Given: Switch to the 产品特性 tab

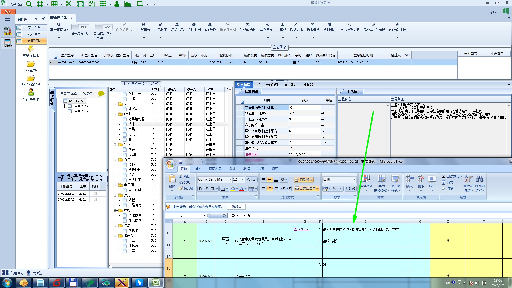Looking at the screenshot, I should tap(272, 85).
